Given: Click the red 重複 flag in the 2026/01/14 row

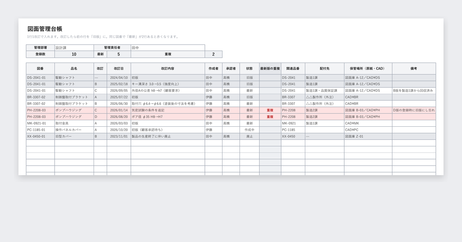Looking at the screenshot, I should point(270,110).
